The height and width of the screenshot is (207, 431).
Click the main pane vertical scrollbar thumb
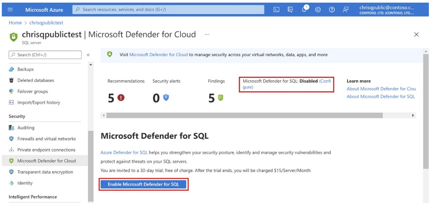[x=426, y=111]
